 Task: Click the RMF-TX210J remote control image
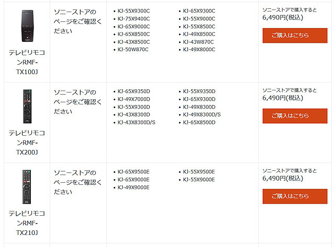pyautogui.click(x=27, y=186)
